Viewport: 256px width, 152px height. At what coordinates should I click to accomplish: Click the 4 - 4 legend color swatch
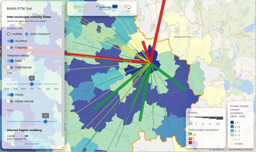232,127
